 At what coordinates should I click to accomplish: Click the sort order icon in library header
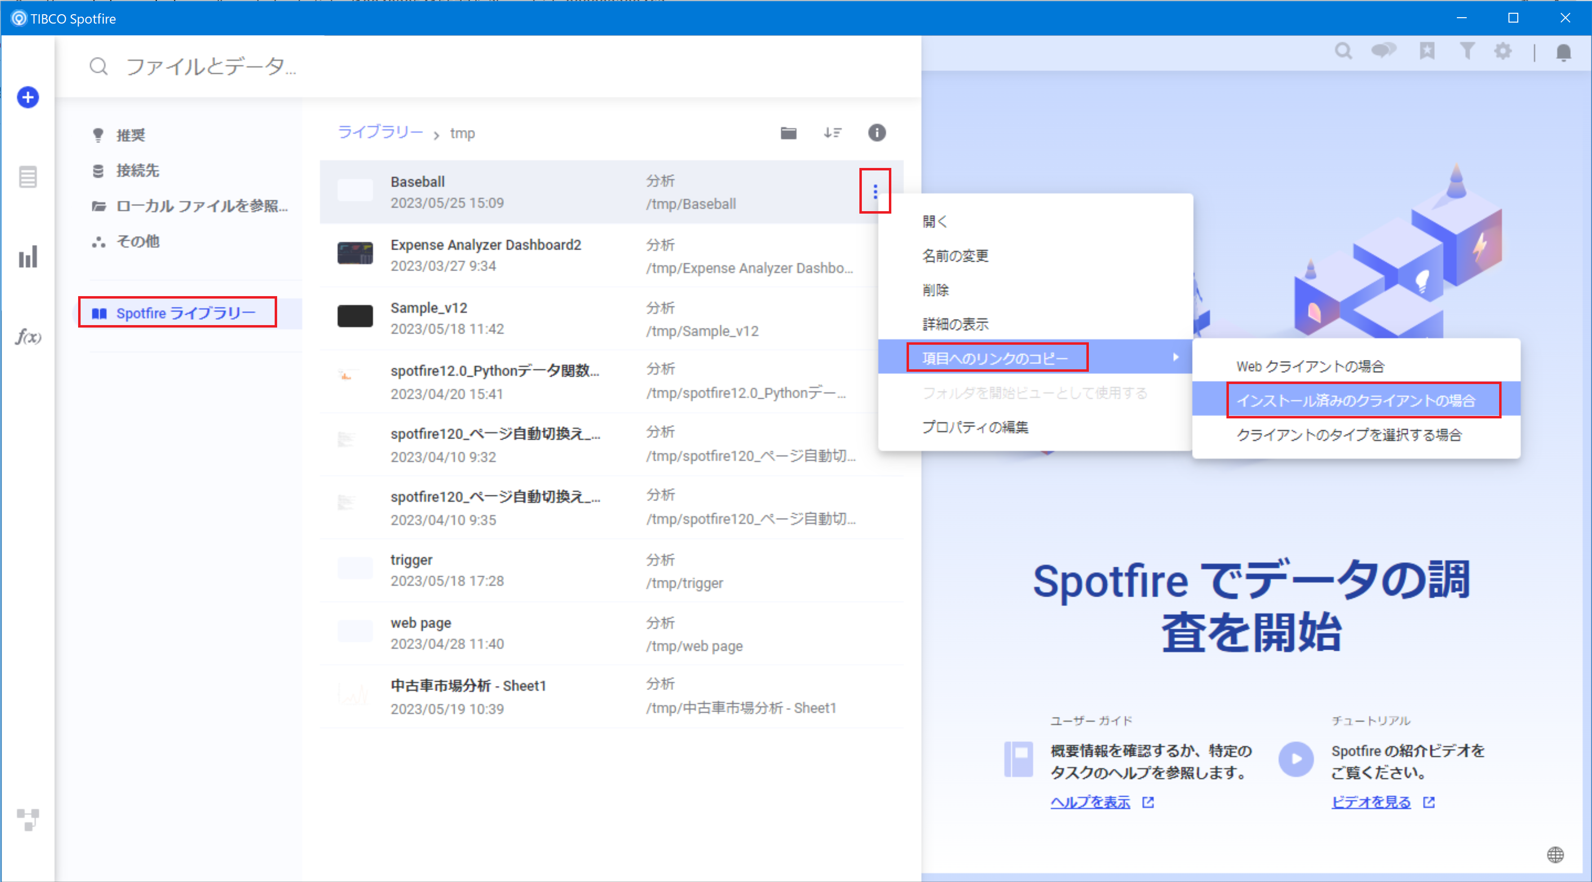(832, 133)
